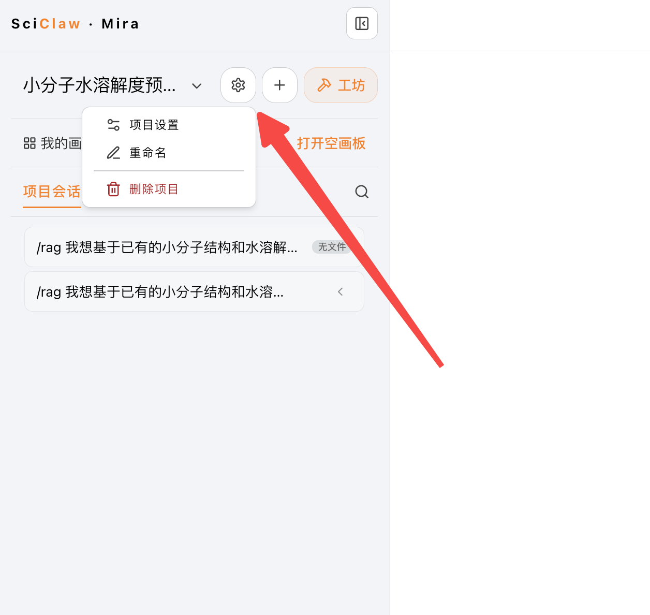Click project title 小分子水溶解度预...
The height and width of the screenshot is (615, 650).
(99, 85)
